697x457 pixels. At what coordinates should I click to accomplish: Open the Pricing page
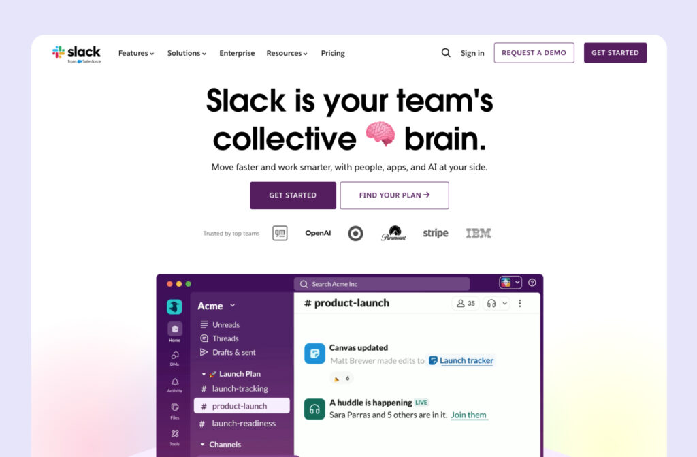tap(333, 53)
